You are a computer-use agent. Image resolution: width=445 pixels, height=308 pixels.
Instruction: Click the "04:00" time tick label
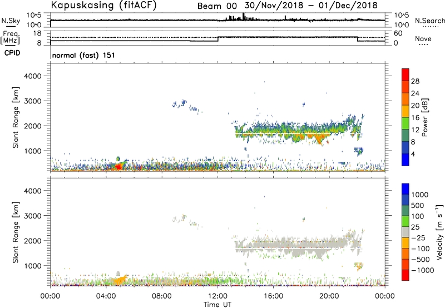click(x=106, y=296)
